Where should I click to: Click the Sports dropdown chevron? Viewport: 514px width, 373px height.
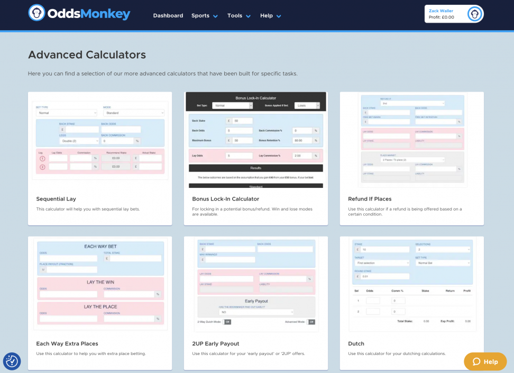point(215,16)
